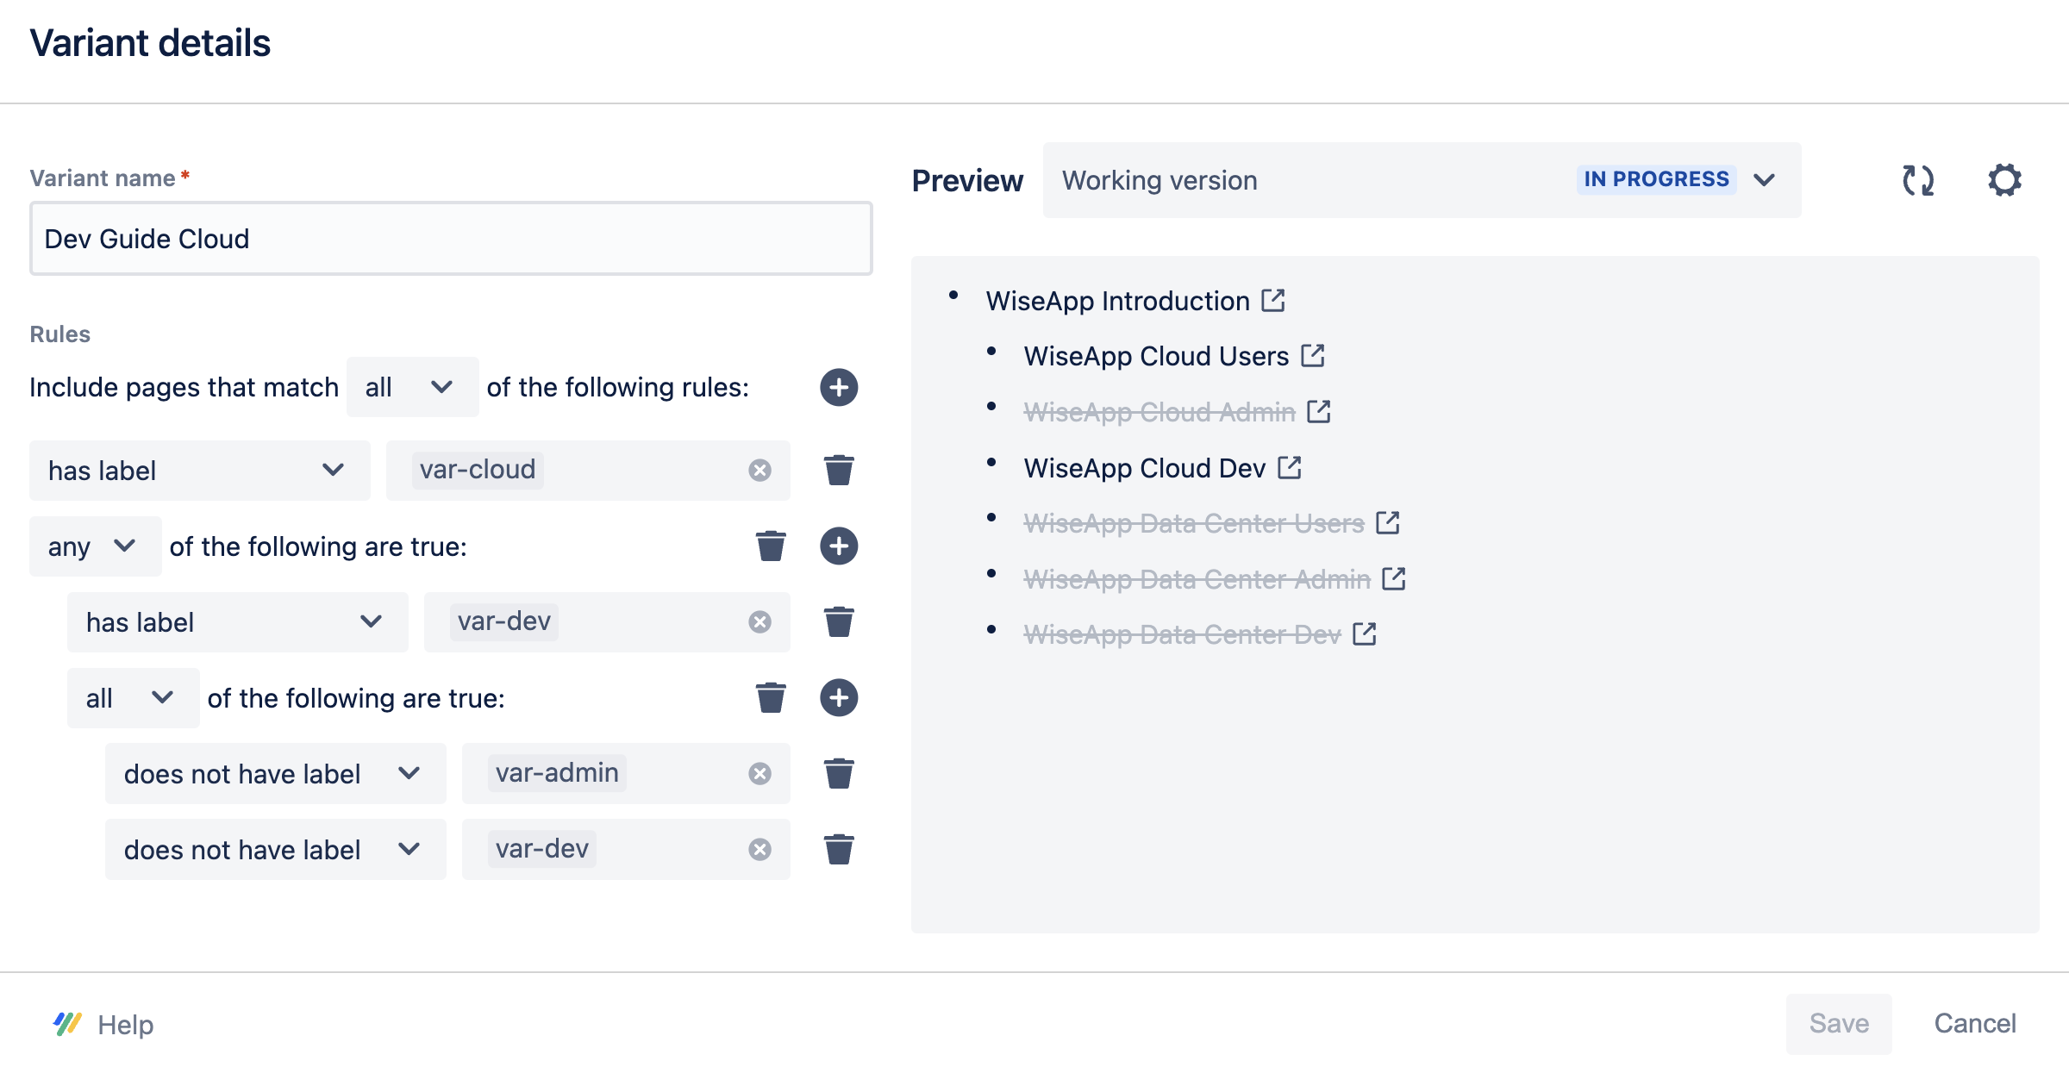Open the first 'does not have label' dropdown
This screenshot has width=2069, height=1067.
click(x=274, y=774)
